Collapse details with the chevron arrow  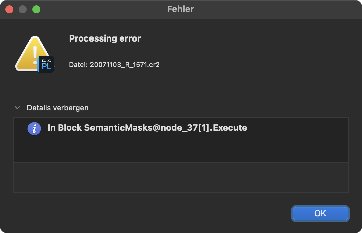point(17,108)
